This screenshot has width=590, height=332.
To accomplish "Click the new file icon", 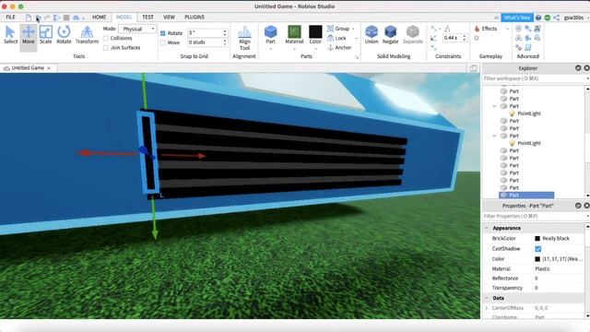I will point(29,18).
